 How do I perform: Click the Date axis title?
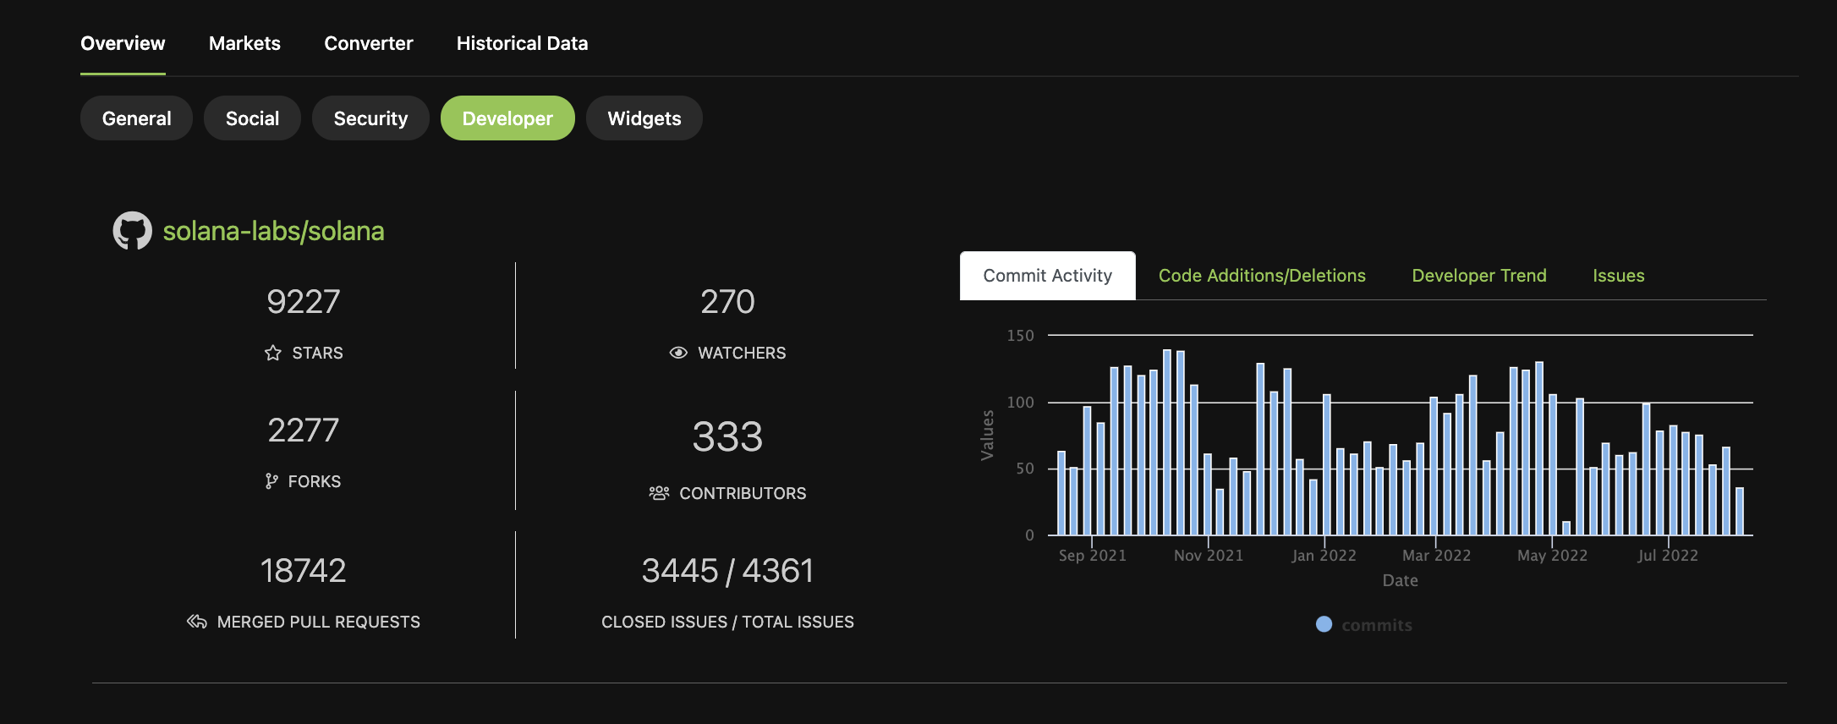(x=1400, y=581)
